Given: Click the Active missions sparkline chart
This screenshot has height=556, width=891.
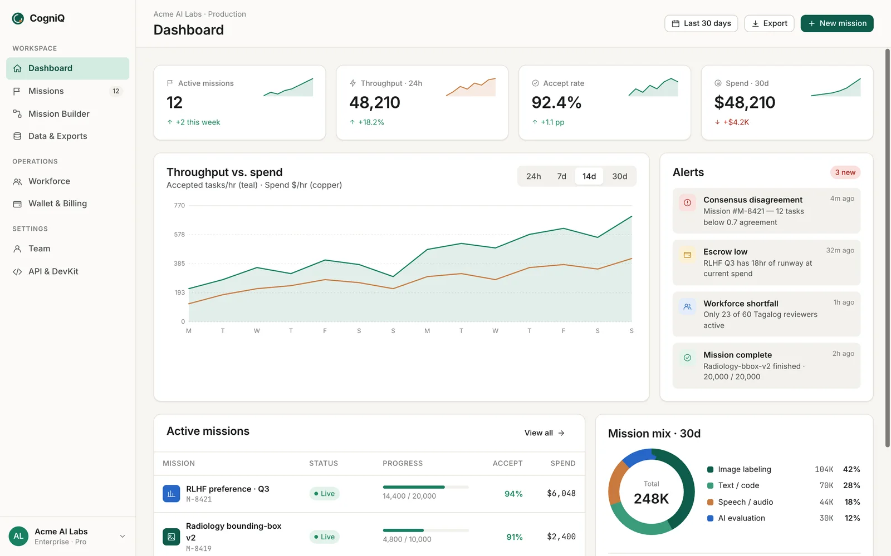Looking at the screenshot, I should point(288,87).
